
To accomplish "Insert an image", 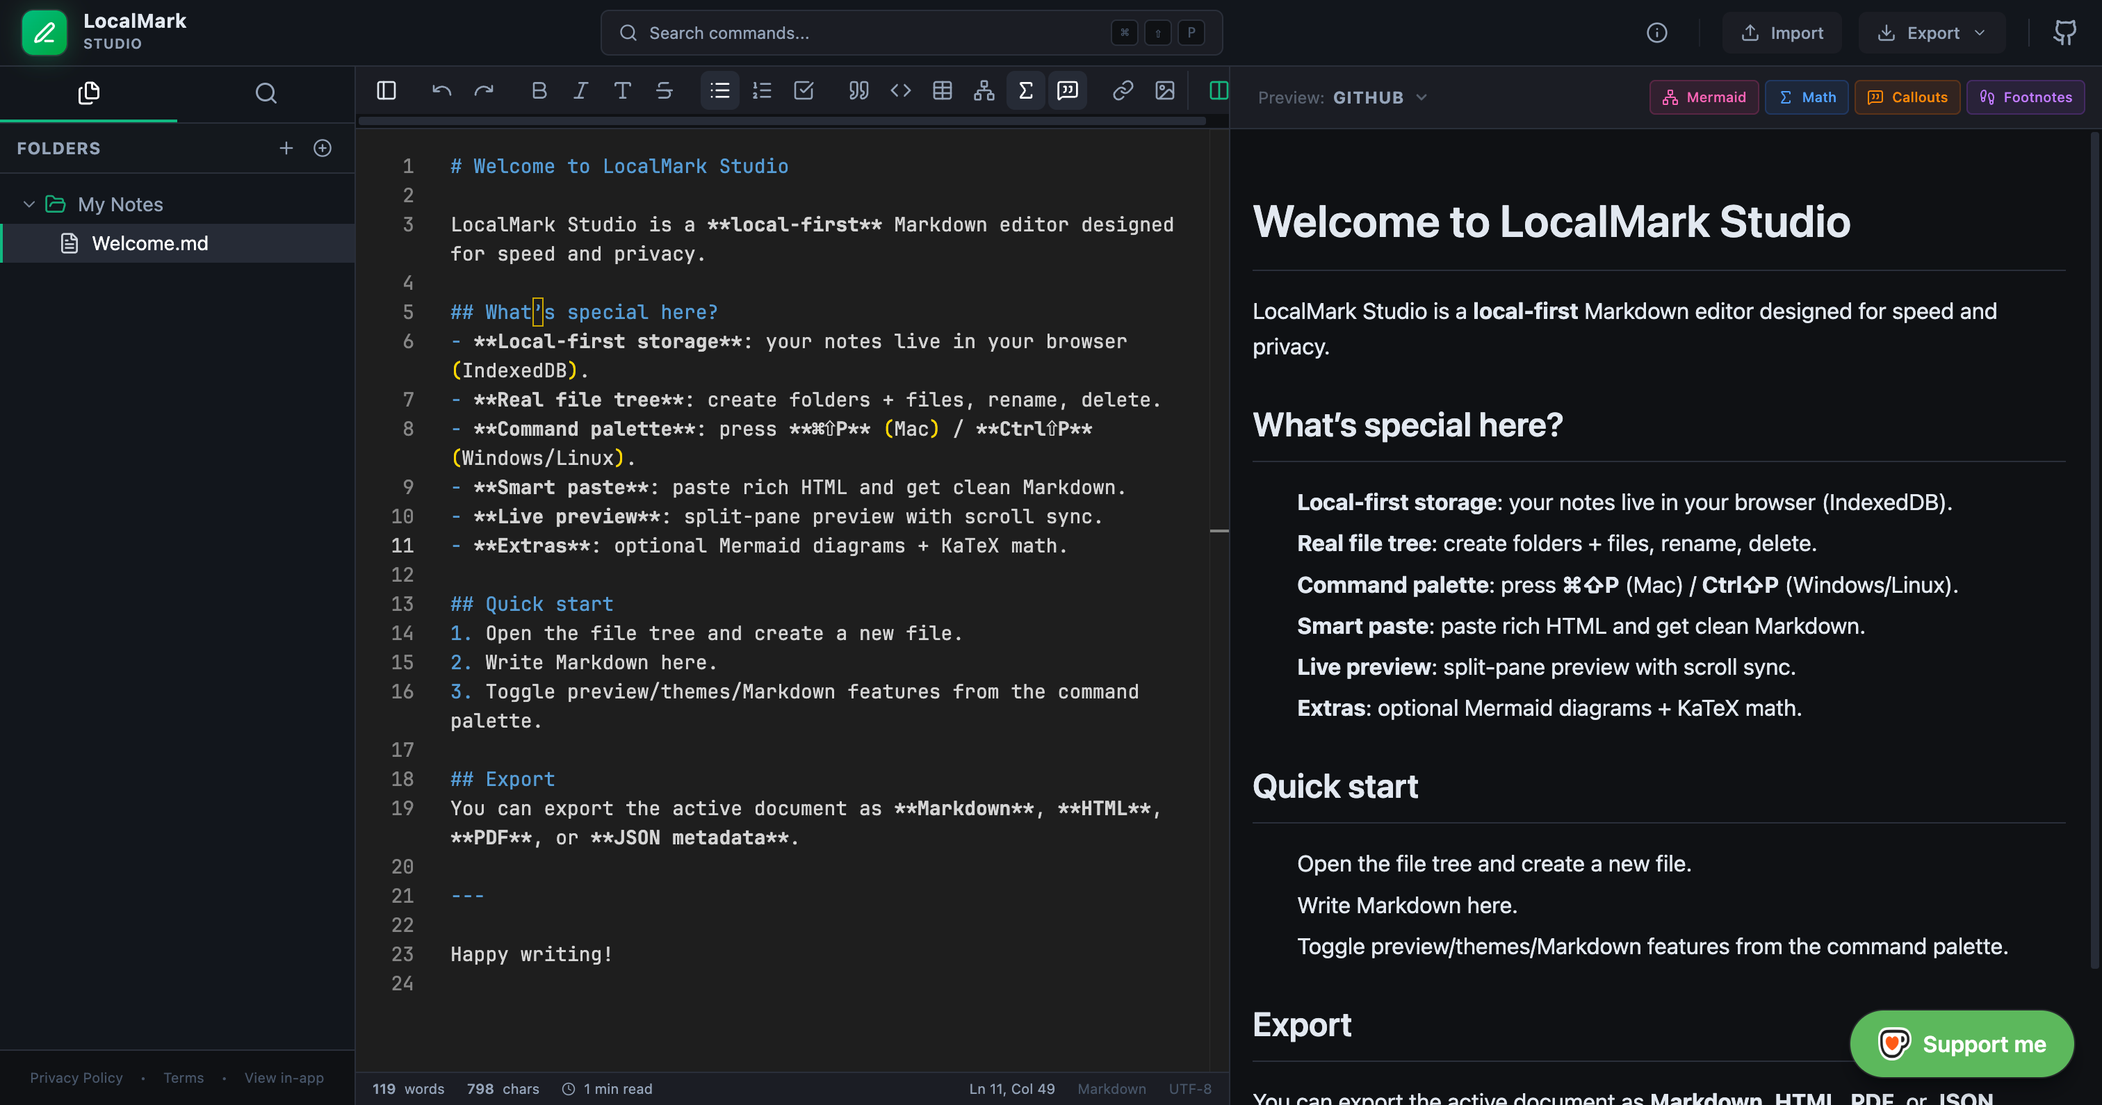I will 1164,90.
